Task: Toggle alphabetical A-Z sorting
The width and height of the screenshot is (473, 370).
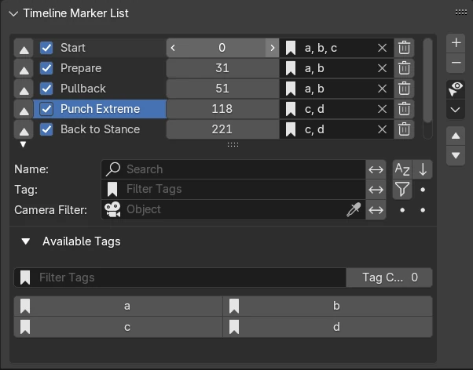Action: click(402, 169)
